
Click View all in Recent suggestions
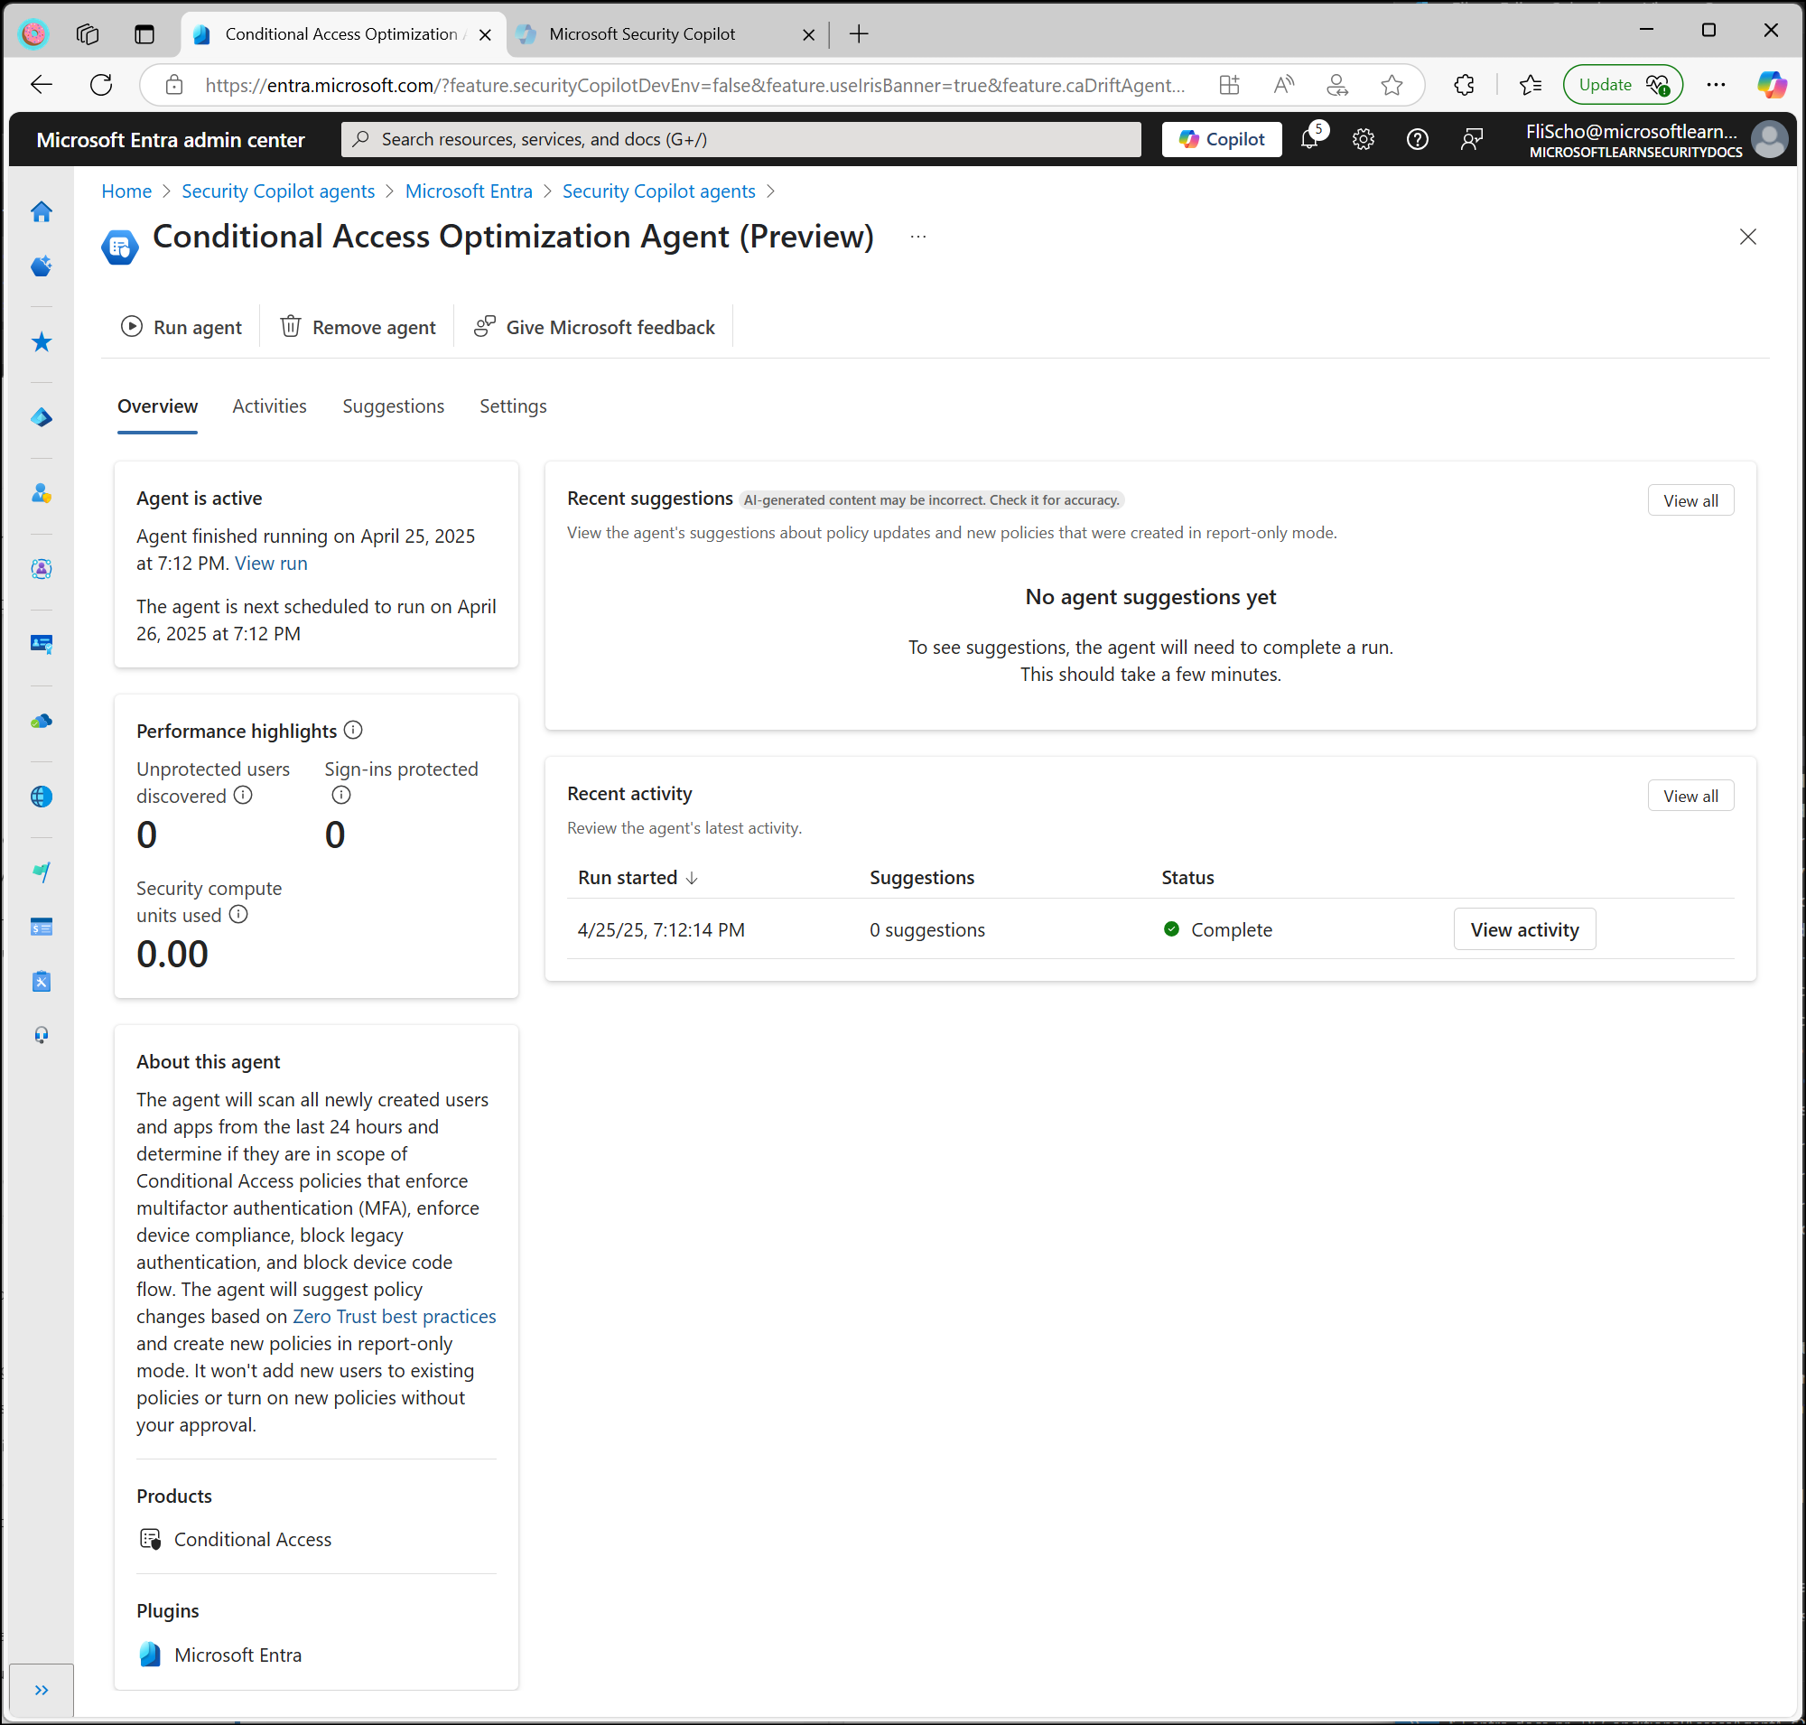[x=1690, y=500]
